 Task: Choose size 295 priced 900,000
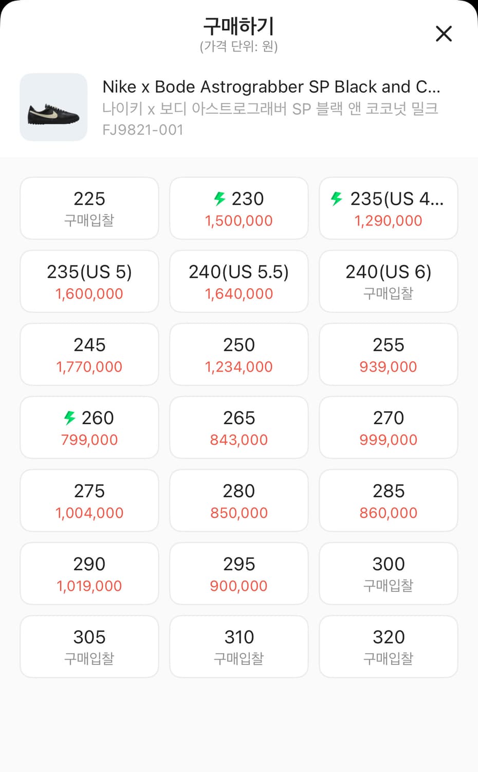pos(239,574)
